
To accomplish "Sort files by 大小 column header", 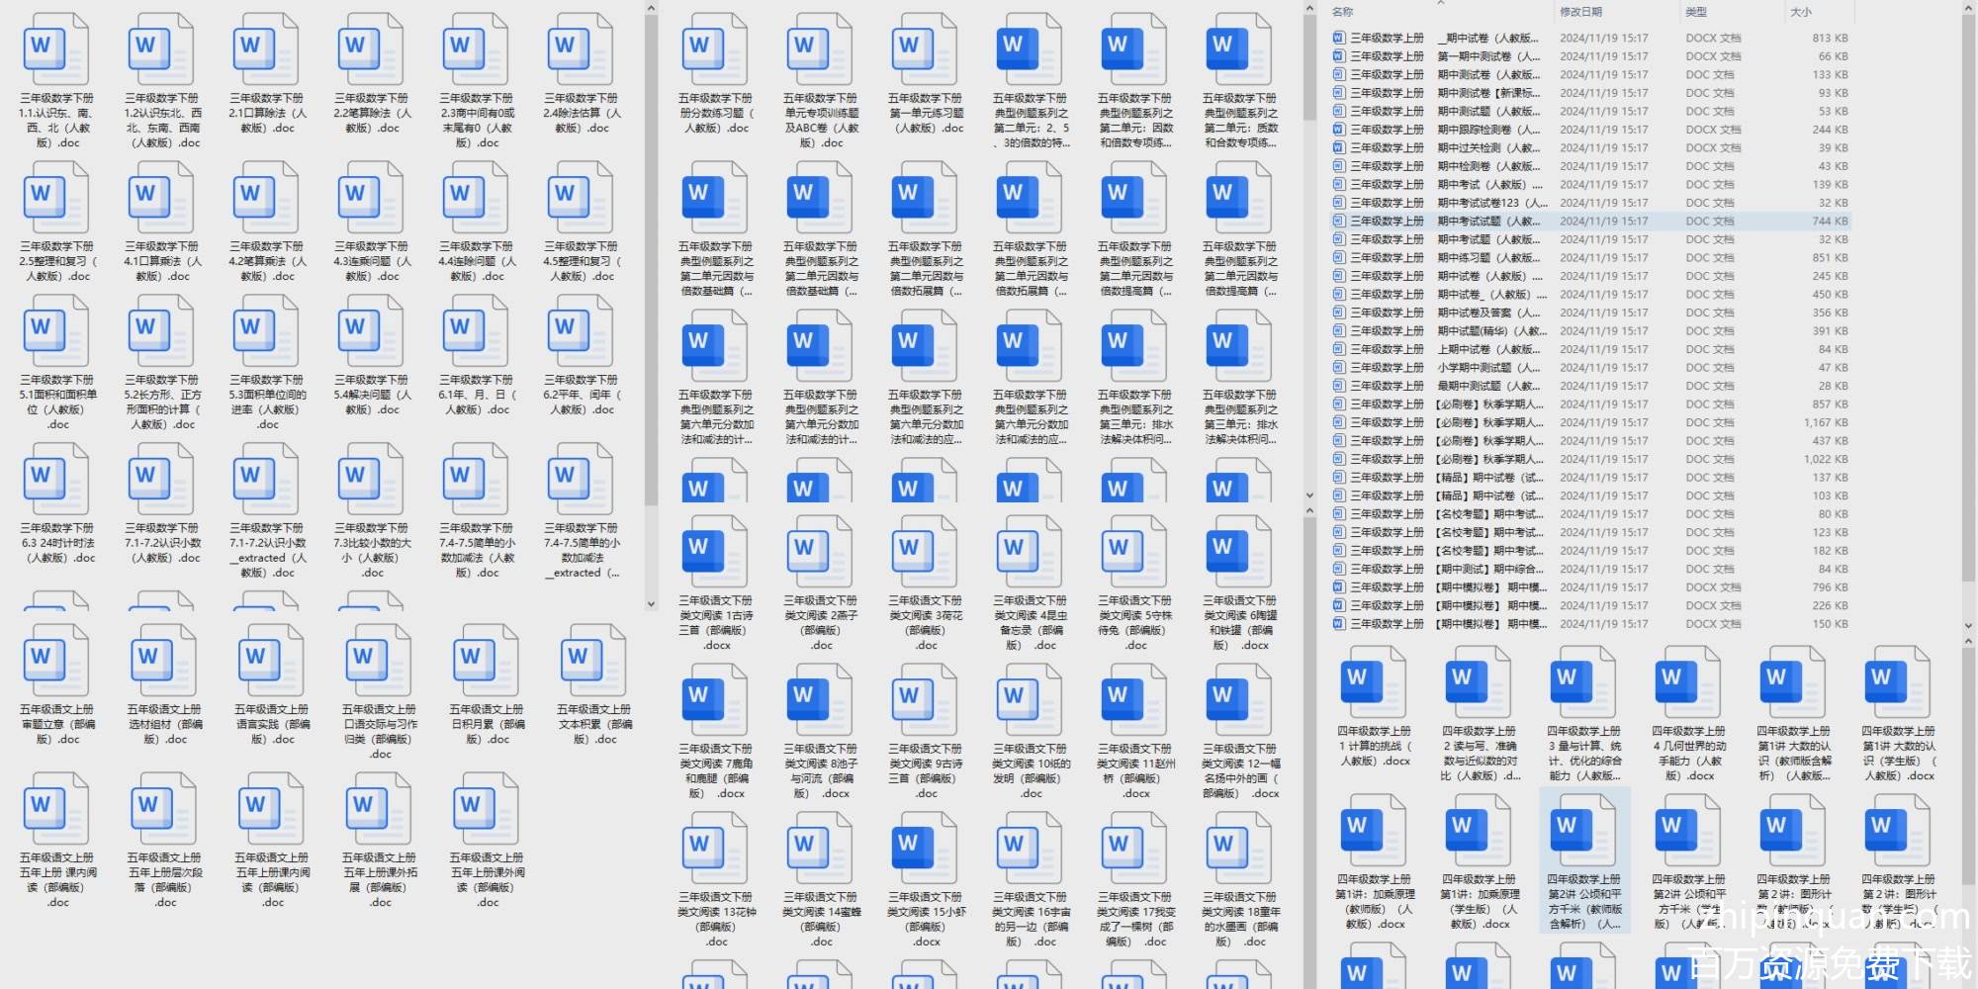I will click(1800, 12).
